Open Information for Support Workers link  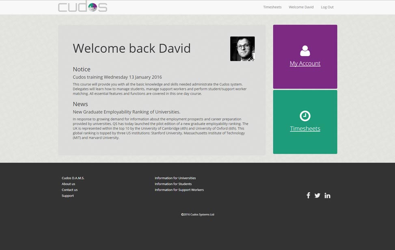click(179, 190)
